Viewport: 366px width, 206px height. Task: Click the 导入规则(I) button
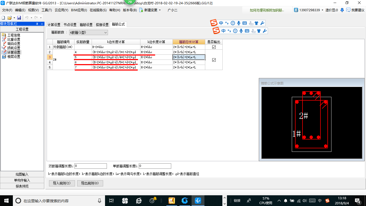click(x=62, y=183)
